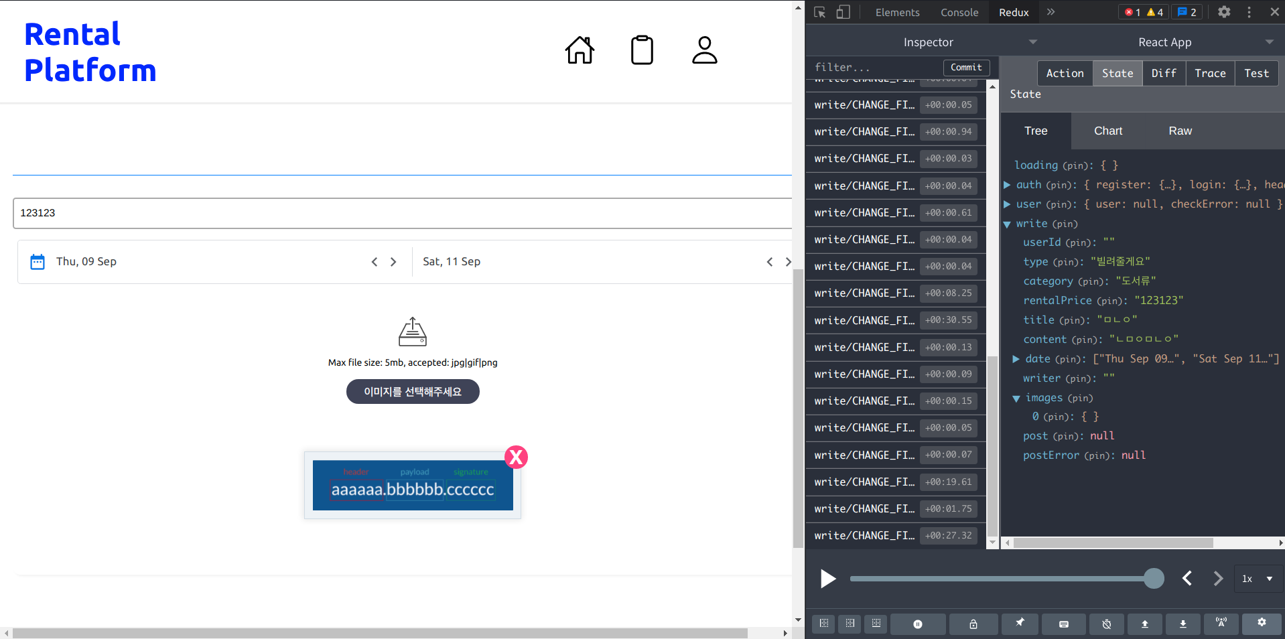The image size is (1285, 639).
Task: Expand the auth state node
Action: pos(1008,185)
